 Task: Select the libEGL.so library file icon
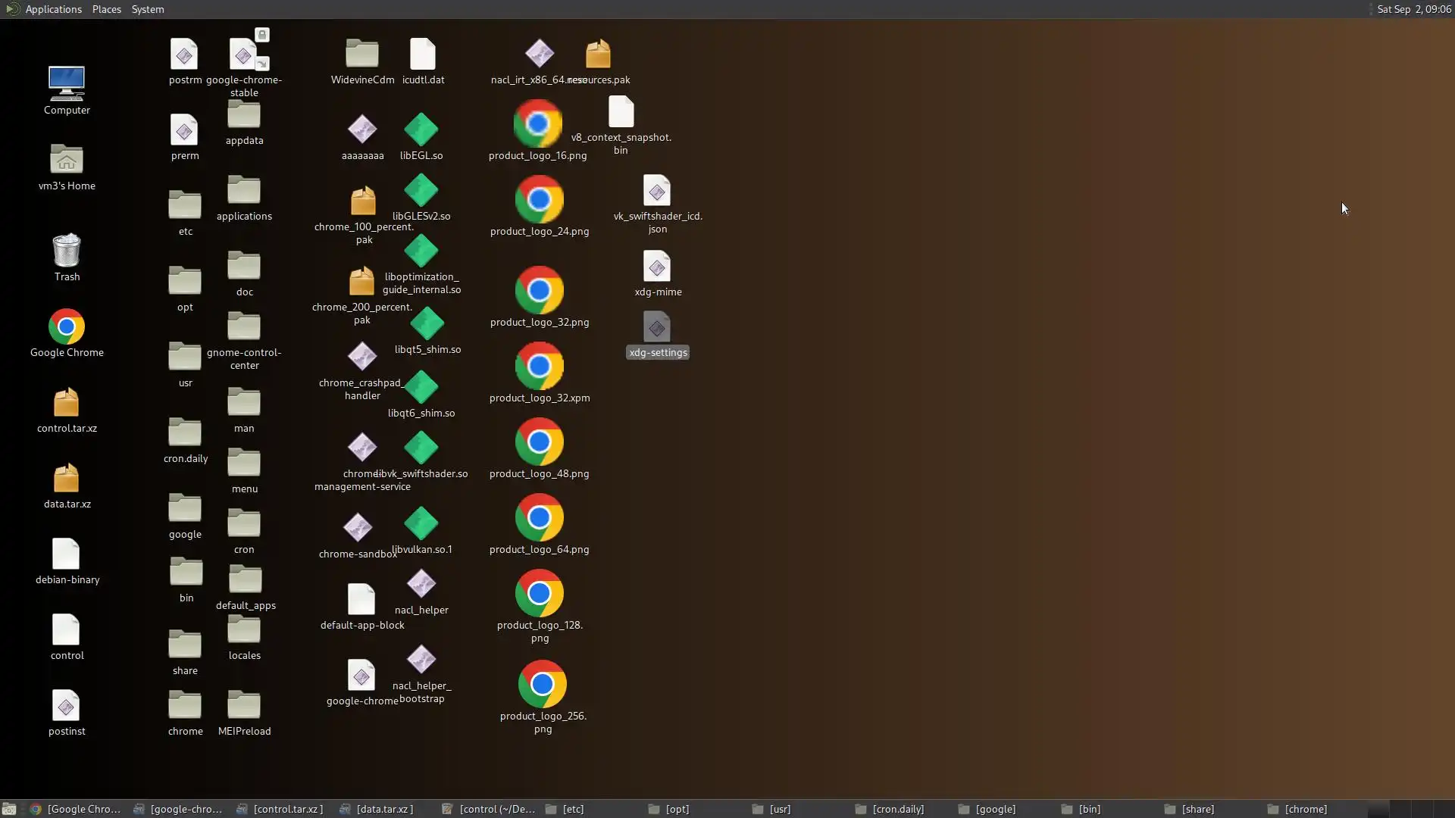[421, 130]
